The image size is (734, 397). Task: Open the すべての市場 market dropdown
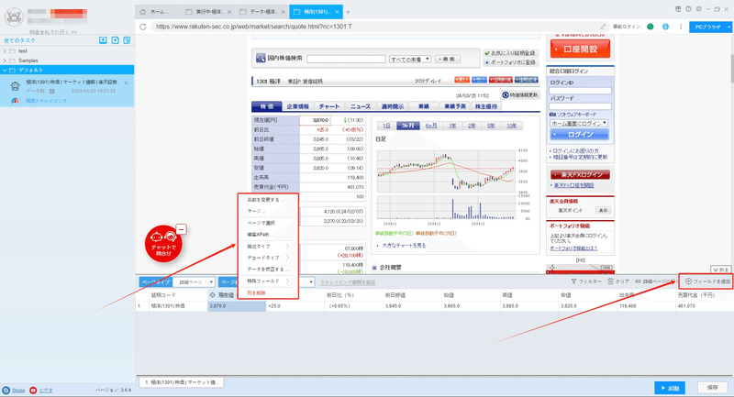(x=410, y=60)
